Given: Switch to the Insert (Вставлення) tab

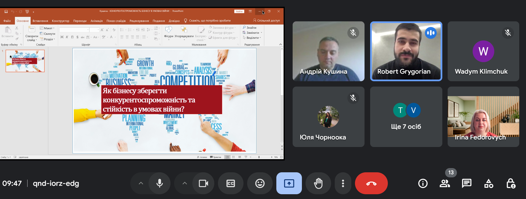Looking at the screenshot, I should click(x=40, y=21).
